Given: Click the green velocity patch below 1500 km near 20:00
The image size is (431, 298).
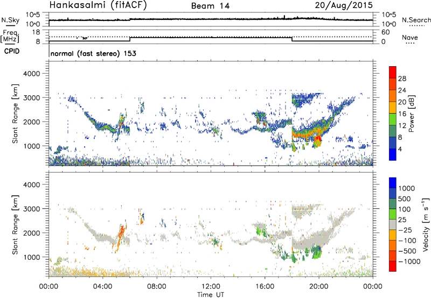Looking at the screenshot, I should (x=316, y=252).
